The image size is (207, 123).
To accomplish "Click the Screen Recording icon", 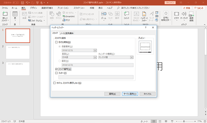I will (x=191, y=14).
